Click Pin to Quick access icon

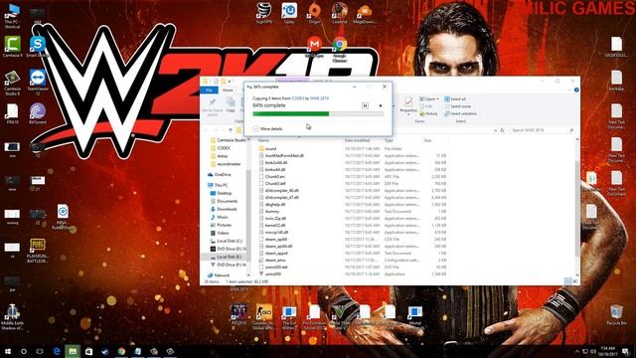tap(213, 106)
